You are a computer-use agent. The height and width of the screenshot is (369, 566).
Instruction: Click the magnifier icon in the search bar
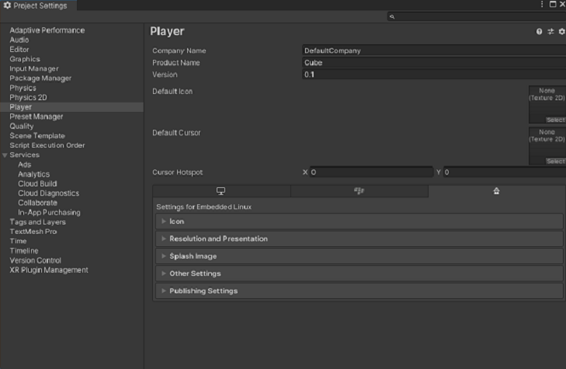[x=393, y=16]
